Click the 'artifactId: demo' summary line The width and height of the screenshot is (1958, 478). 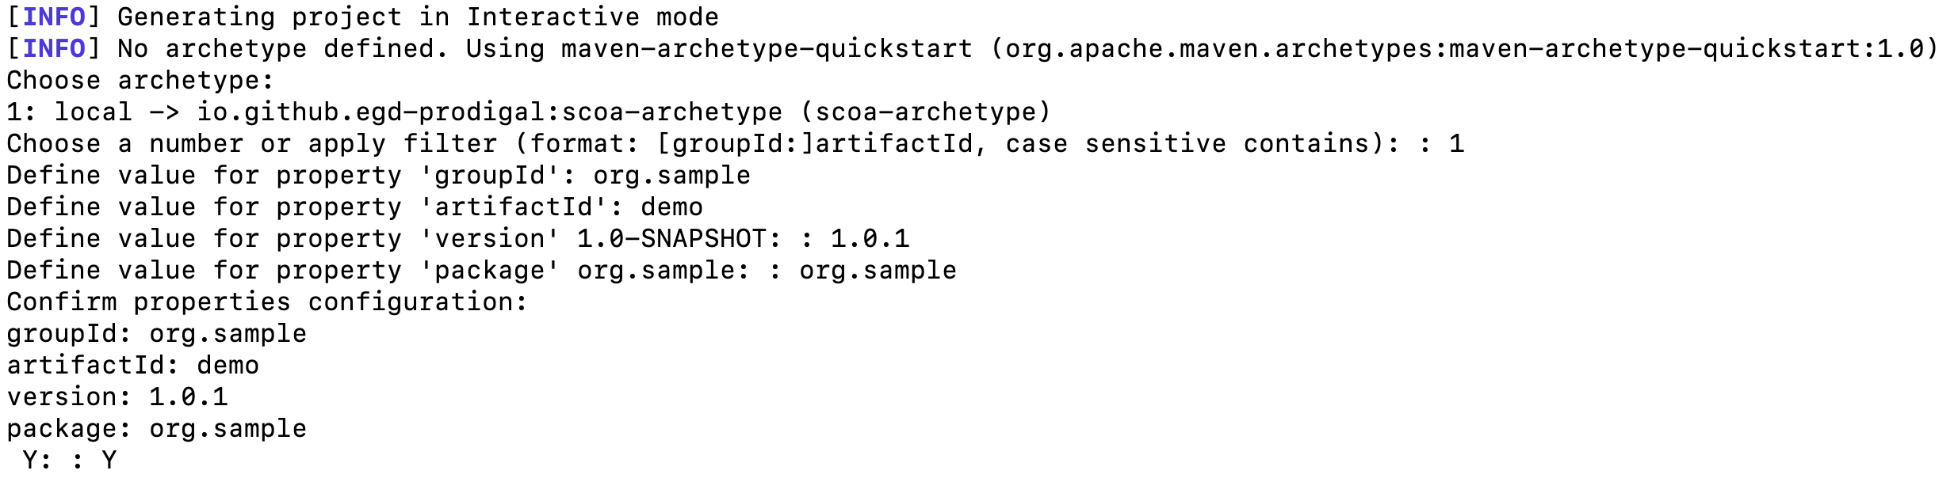coord(132,366)
